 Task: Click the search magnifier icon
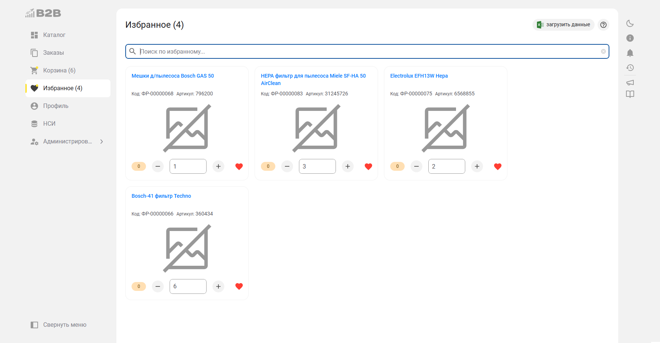point(133,51)
